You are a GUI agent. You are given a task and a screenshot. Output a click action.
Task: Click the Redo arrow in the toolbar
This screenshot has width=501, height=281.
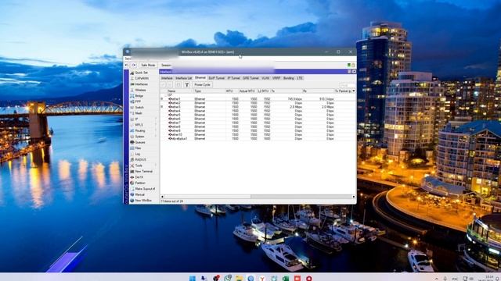[134, 65]
